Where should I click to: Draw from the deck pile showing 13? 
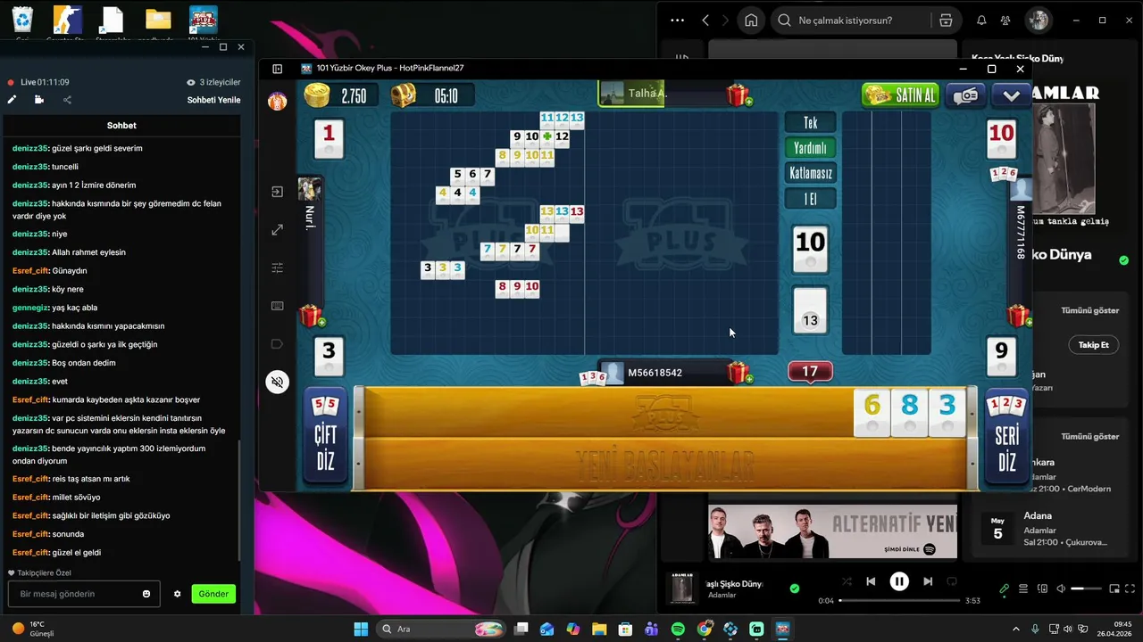[x=810, y=310]
